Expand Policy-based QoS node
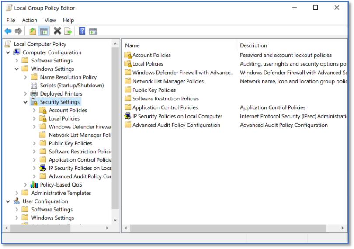The image size is (354, 249). 25,185
